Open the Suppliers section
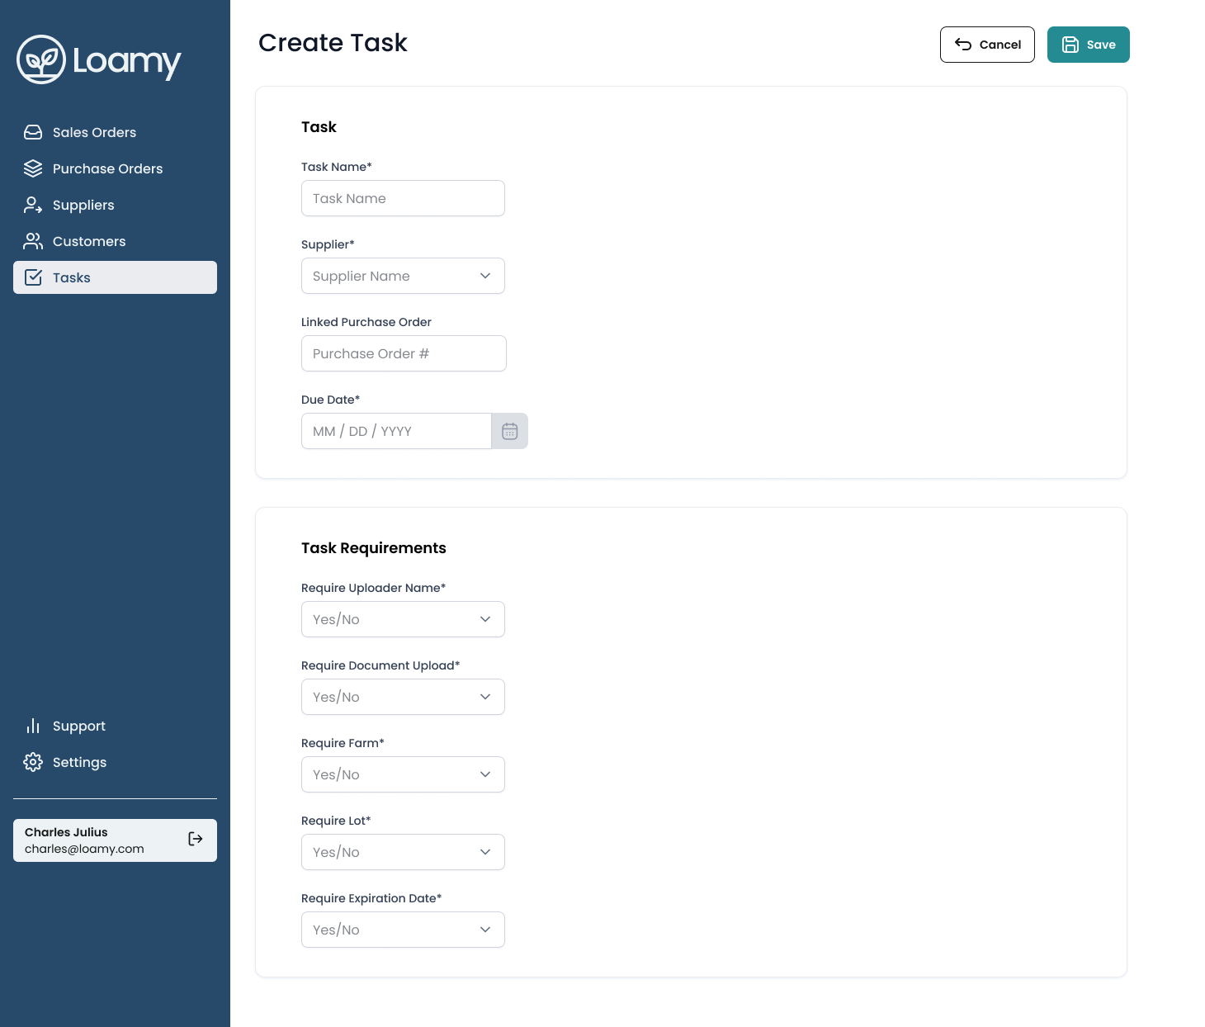This screenshot has height=1027, width=1205. click(115, 205)
